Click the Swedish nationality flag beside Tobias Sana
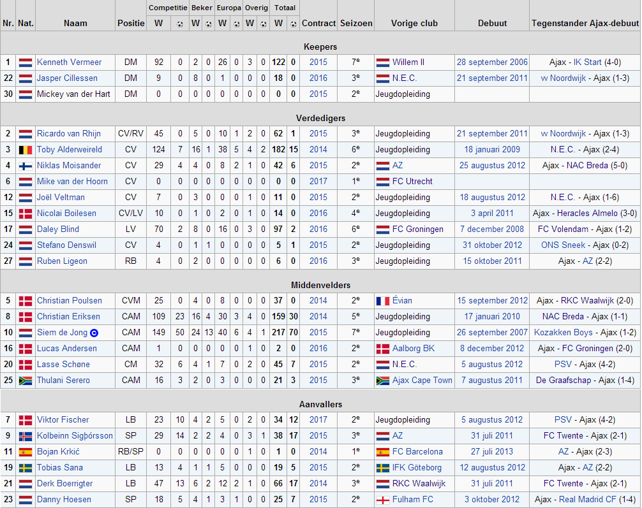 click(26, 468)
